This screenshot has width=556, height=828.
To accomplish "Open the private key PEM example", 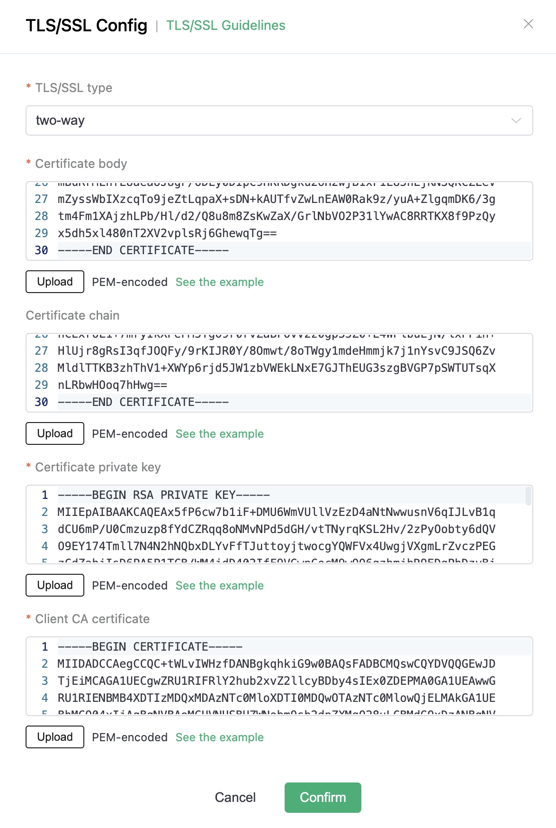I will click(x=219, y=585).
